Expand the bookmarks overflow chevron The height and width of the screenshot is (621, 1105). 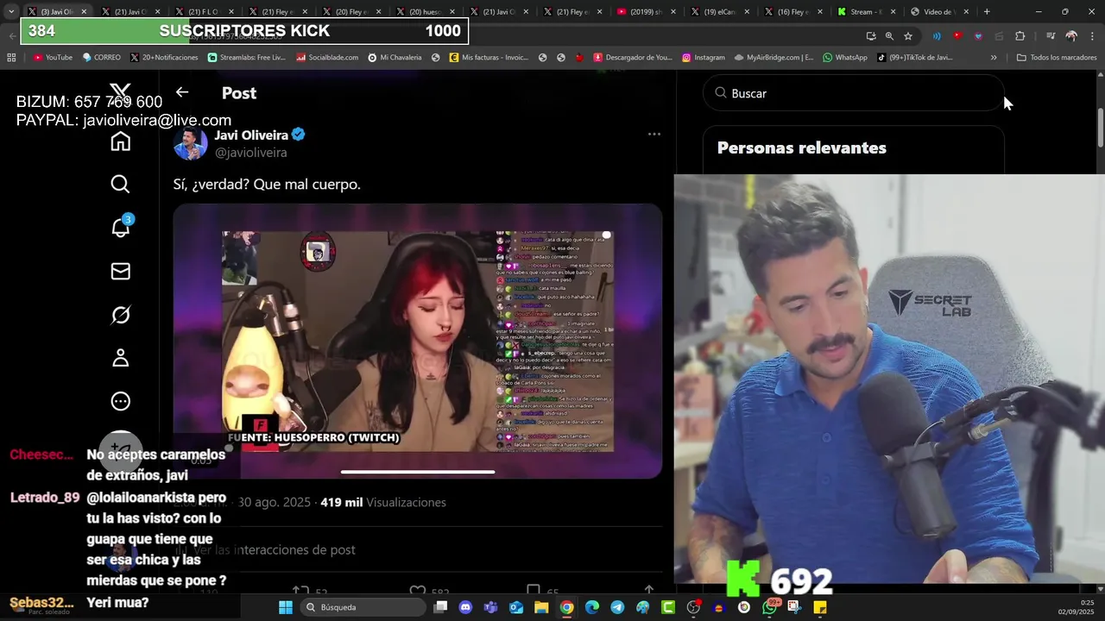(994, 58)
